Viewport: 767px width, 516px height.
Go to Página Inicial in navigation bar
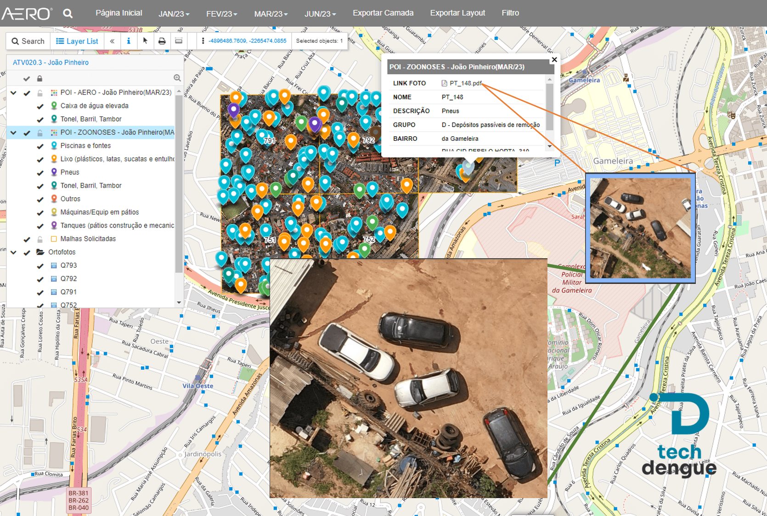pos(118,13)
